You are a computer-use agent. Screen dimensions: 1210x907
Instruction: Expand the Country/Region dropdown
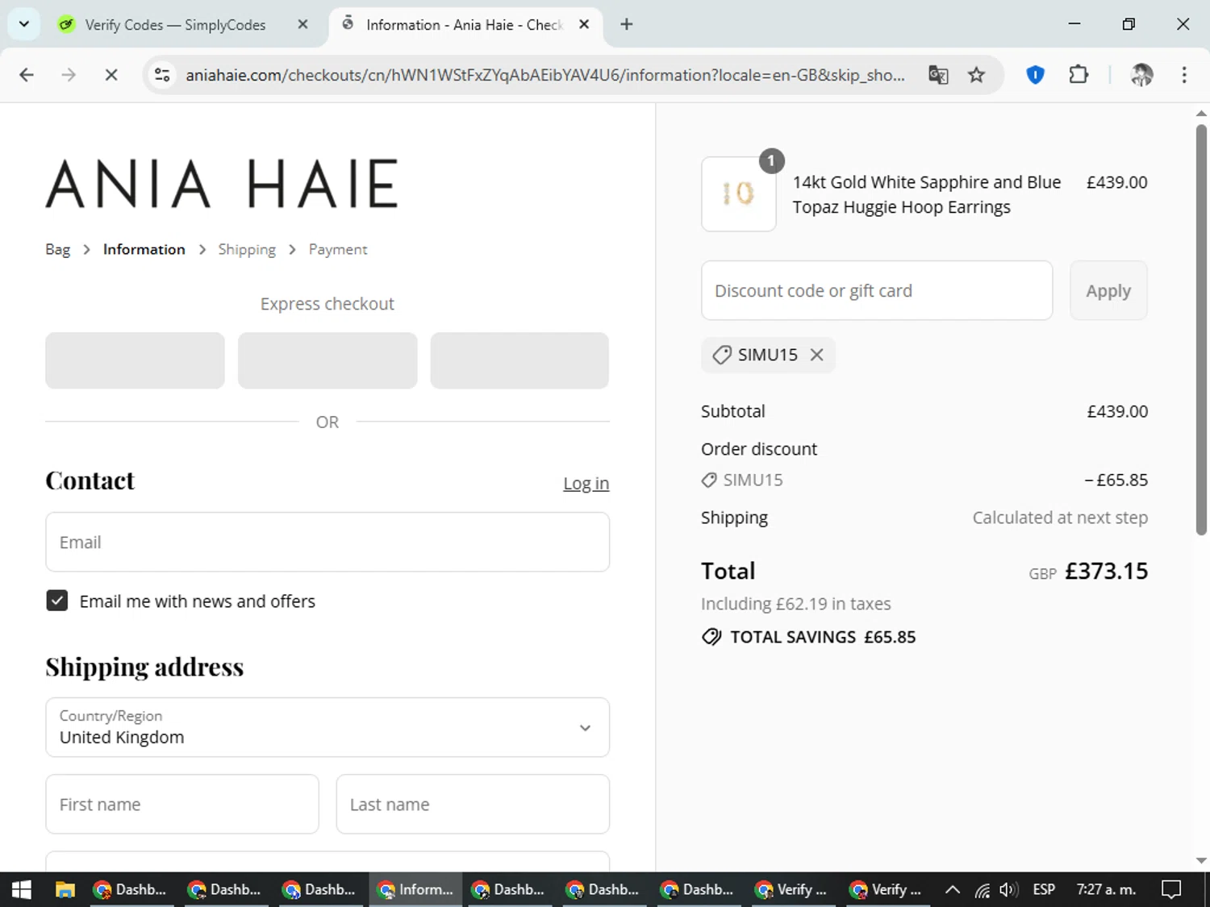(x=328, y=727)
